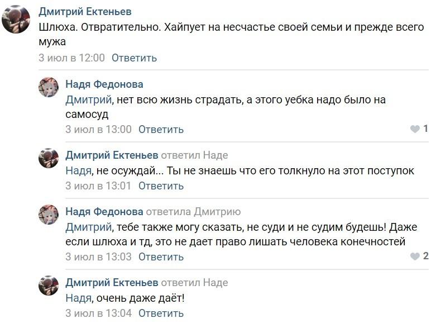The height and width of the screenshot is (323, 436).
Task: Click Ответить next to 13:00 timestamp
Action: [x=161, y=129]
